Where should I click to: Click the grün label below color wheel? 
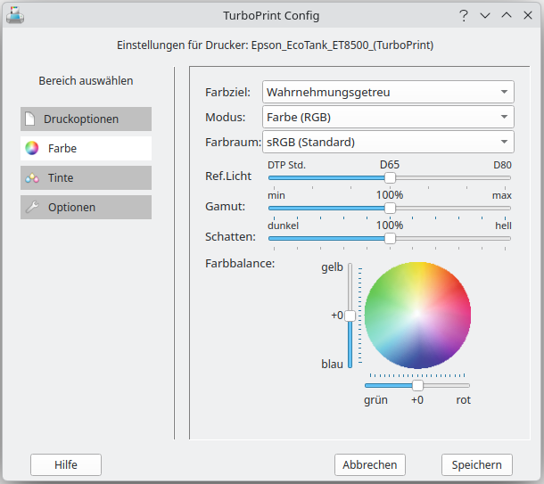point(375,400)
